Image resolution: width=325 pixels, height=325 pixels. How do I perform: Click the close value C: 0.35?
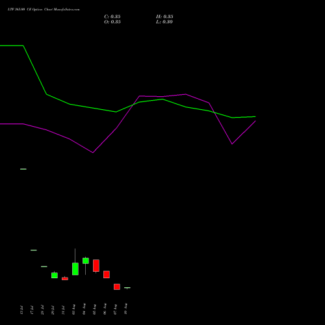coord(112,17)
